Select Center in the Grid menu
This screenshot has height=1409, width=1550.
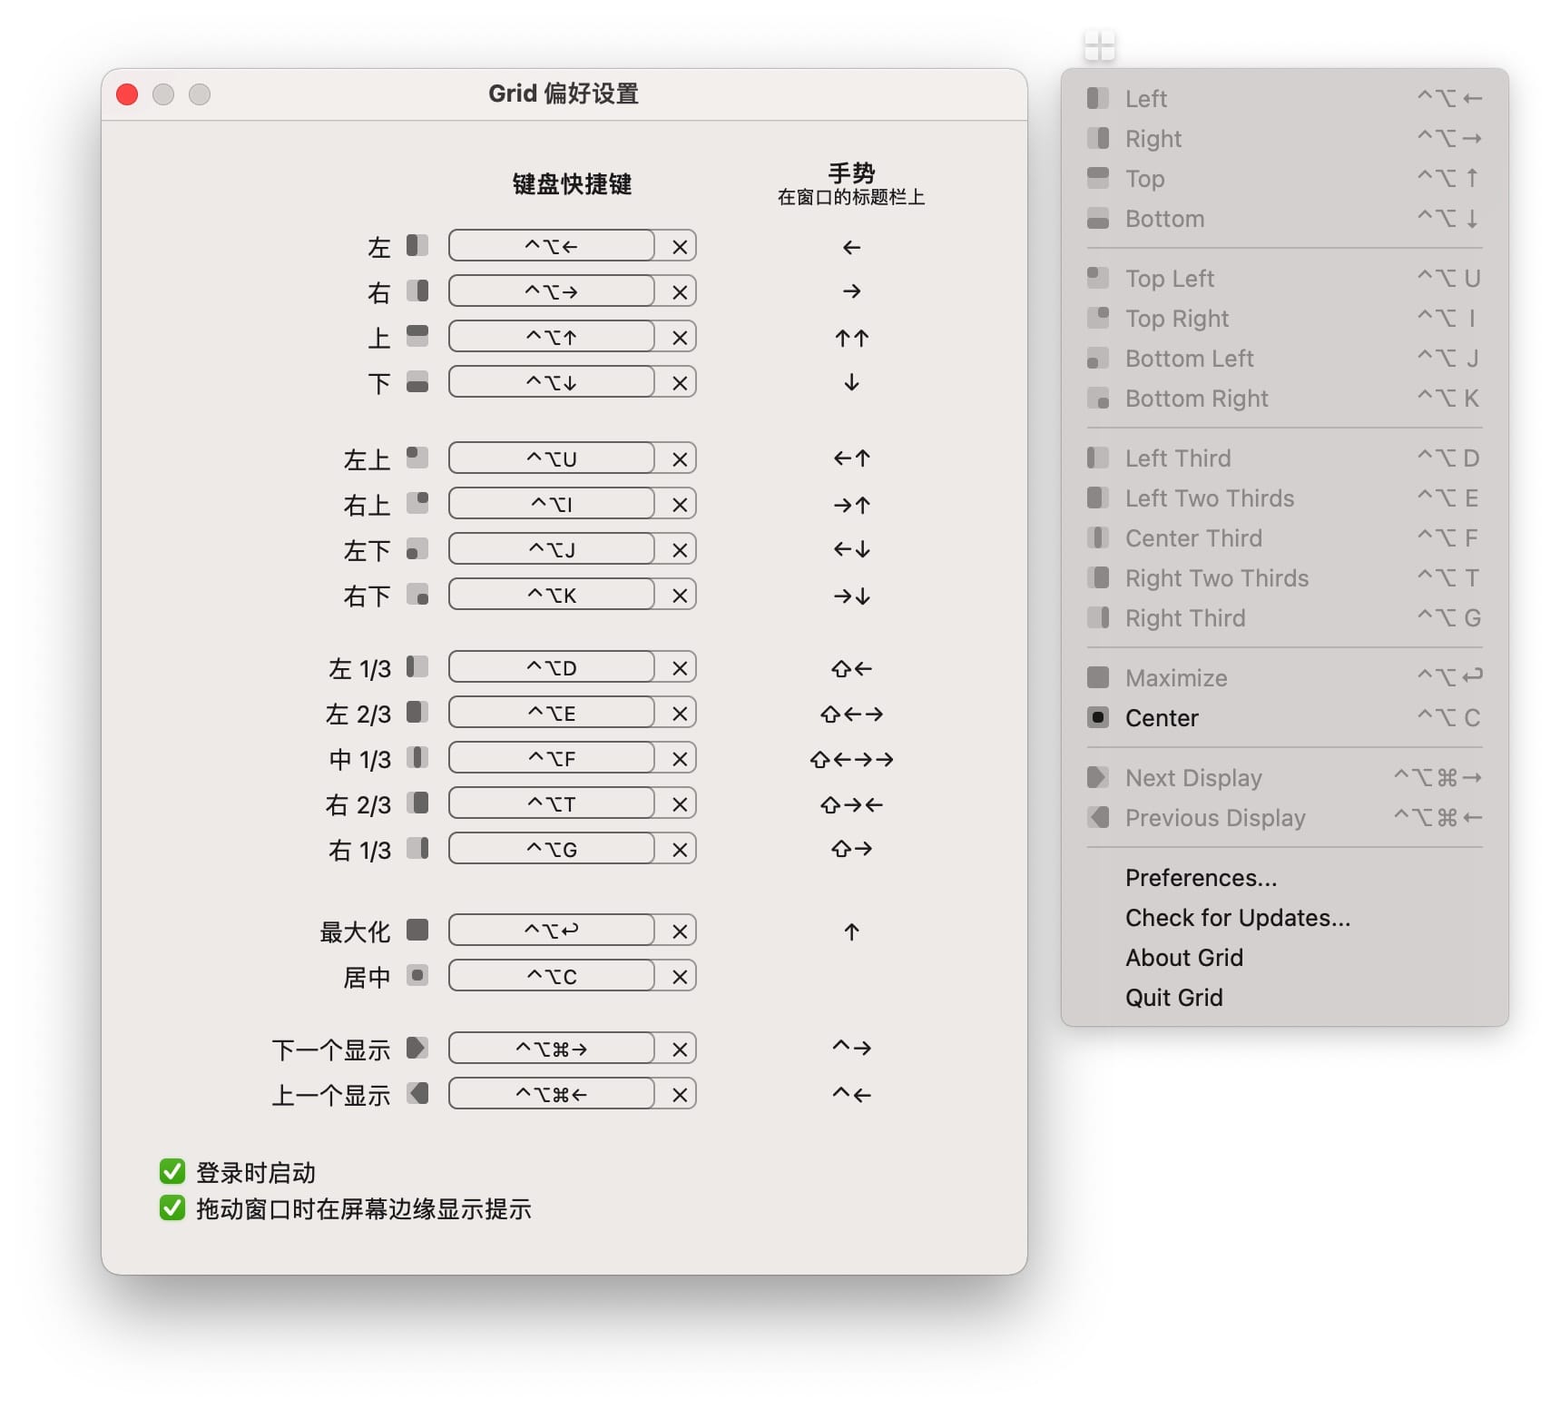pos(1162,718)
